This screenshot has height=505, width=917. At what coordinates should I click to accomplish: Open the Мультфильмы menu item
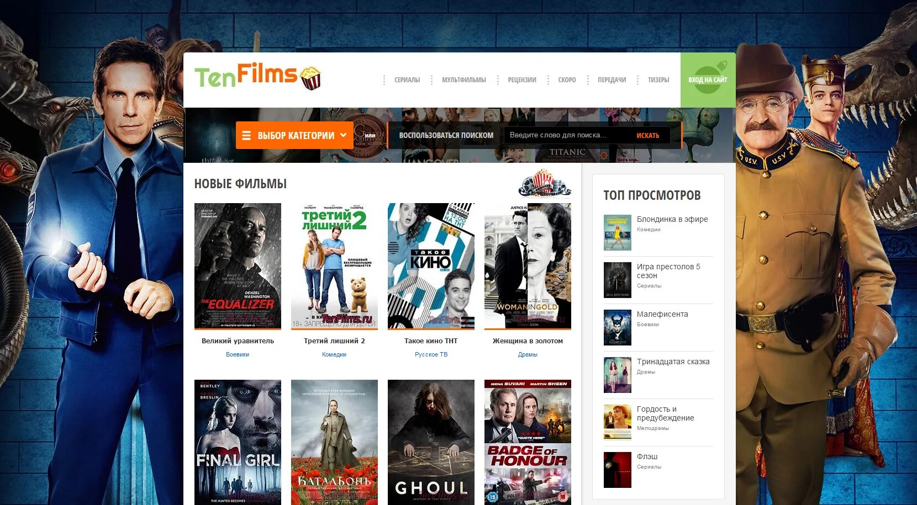point(464,80)
